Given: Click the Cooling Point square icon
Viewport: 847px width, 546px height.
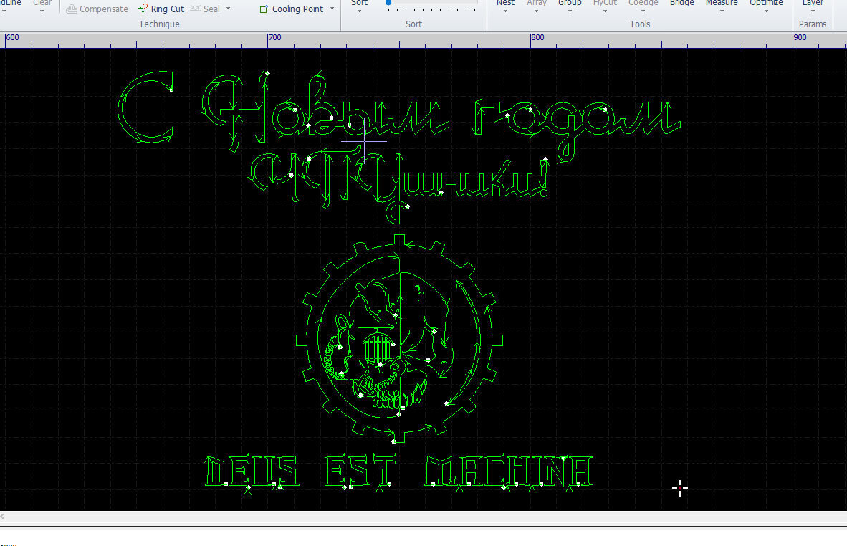Looking at the screenshot, I should click(x=264, y=9).
